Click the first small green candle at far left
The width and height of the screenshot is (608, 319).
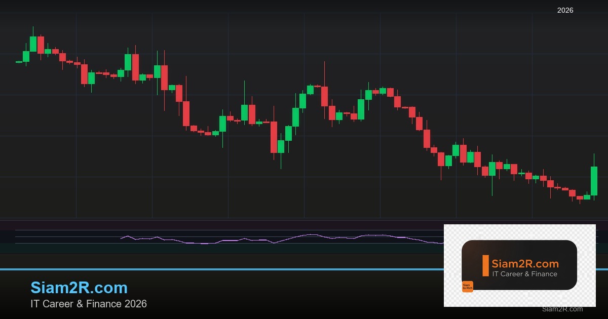pyautogui.click(x=19, y=62)
